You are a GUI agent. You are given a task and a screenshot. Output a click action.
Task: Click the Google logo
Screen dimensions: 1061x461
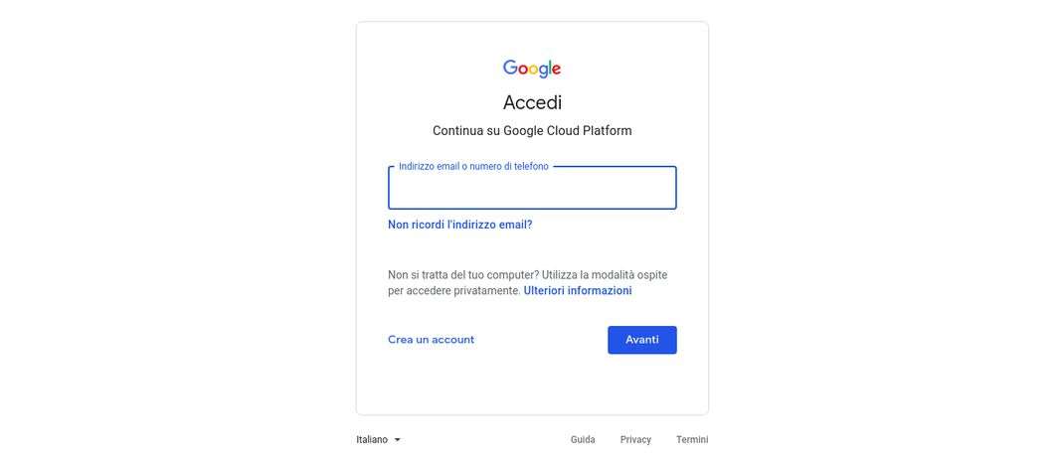click(532, 69)
